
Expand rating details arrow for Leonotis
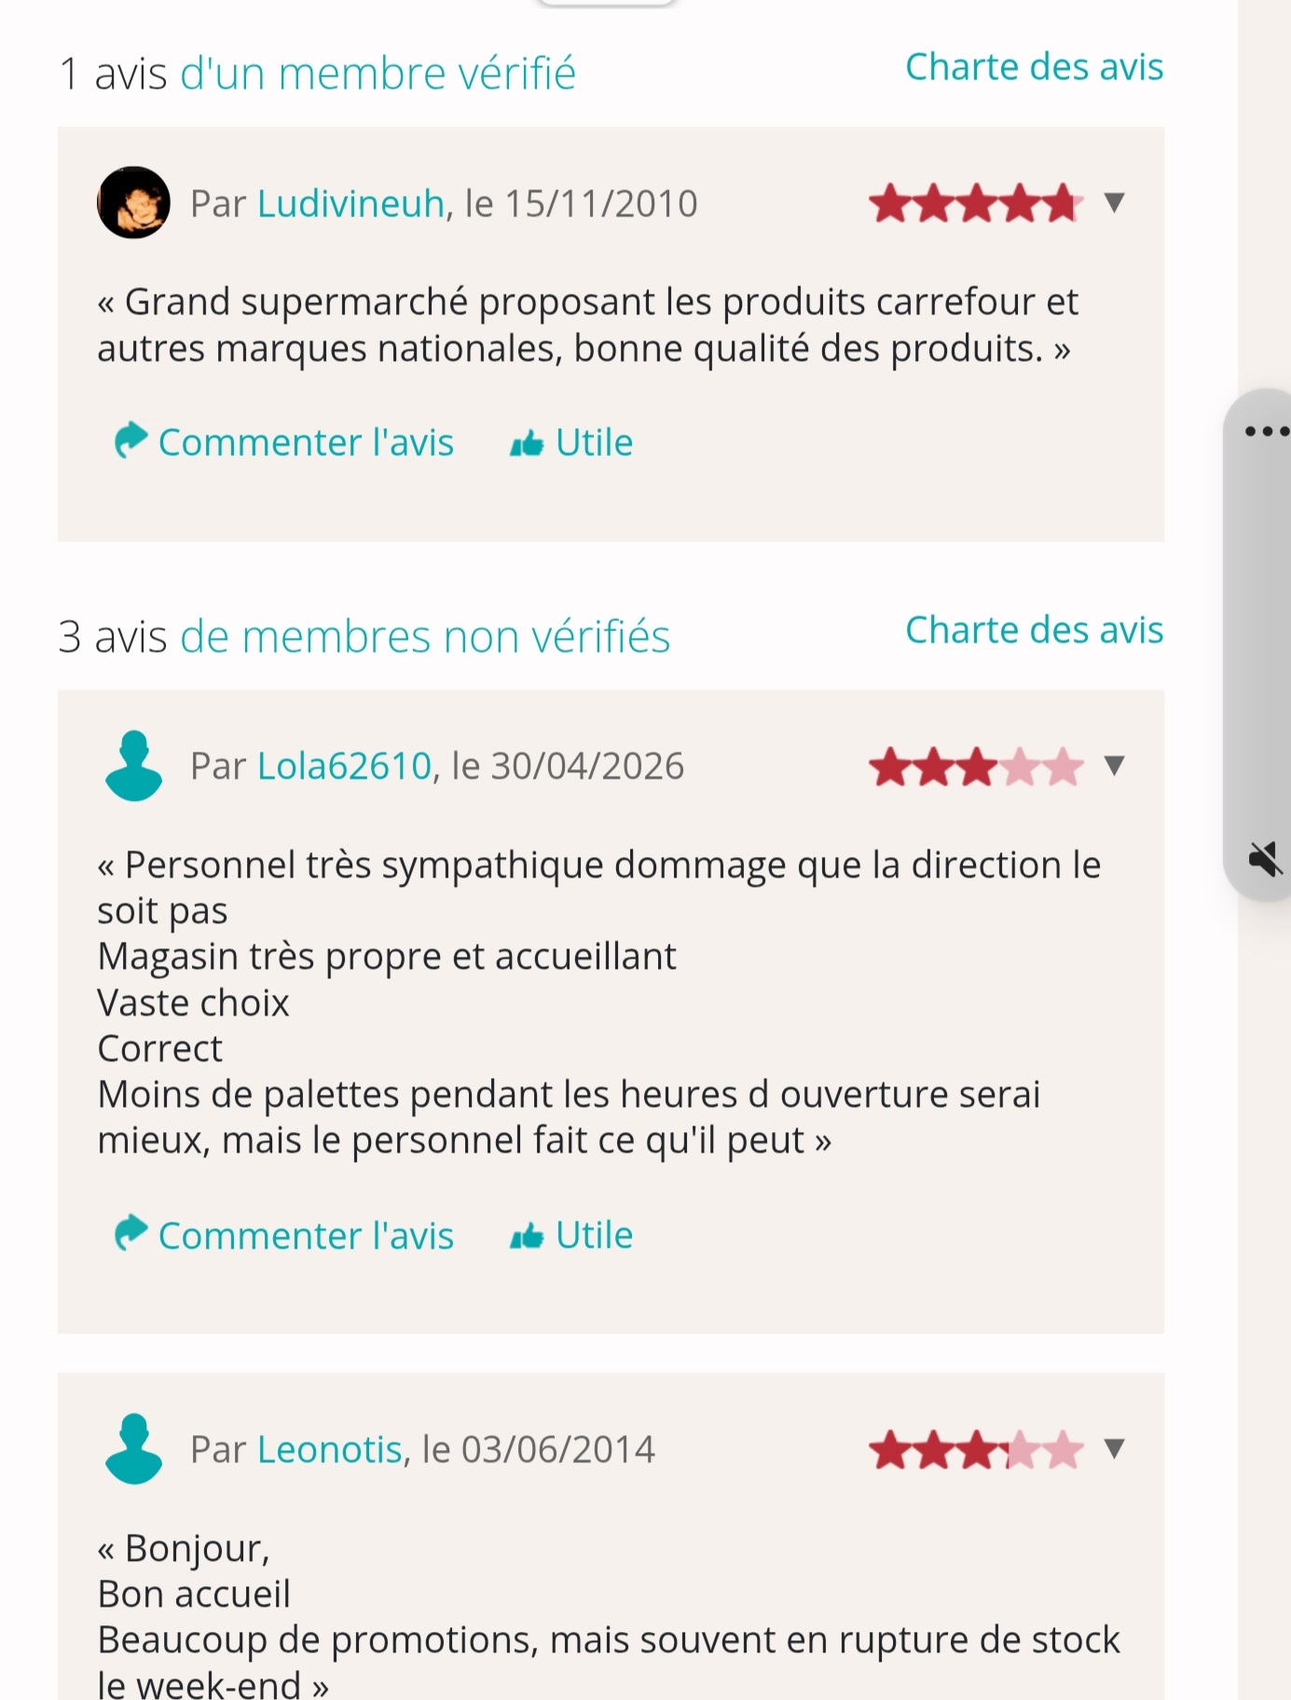coord(1114,1448)
